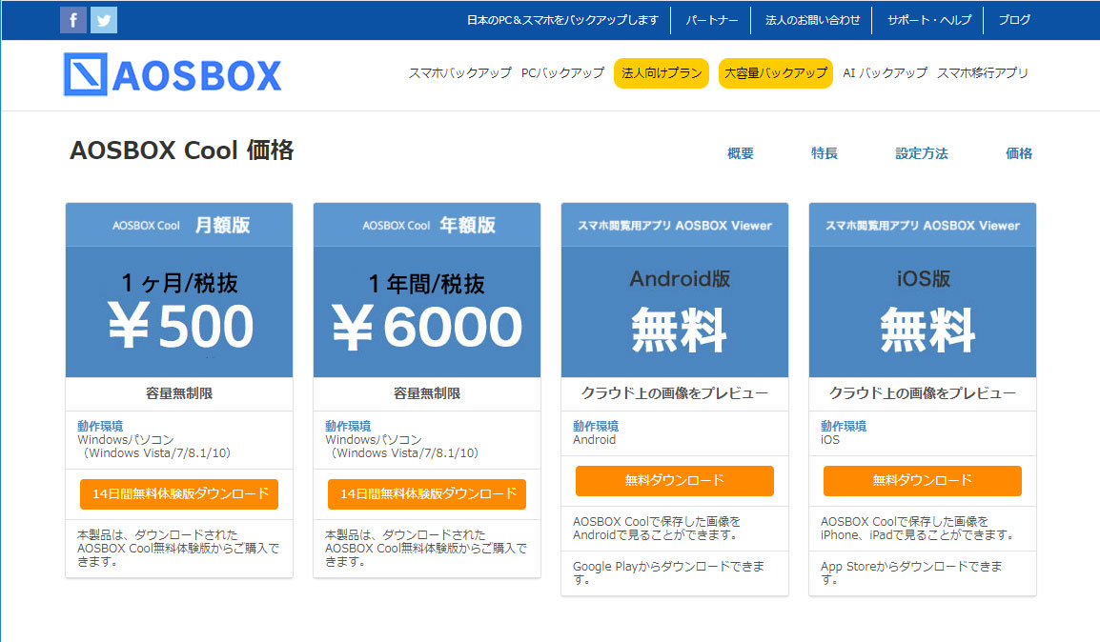Open the Twitter icon link
The height and width of the screenshot is (642, 1100).
pyautogui.click(x=104, y=20)
